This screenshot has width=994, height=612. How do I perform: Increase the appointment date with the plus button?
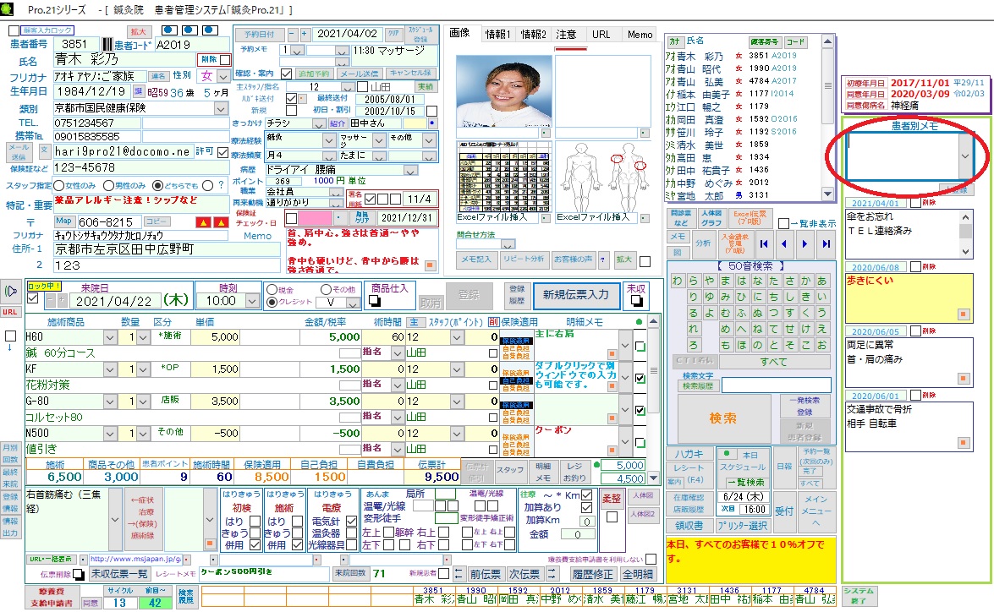pyautogui.click(x=304, y=34)
